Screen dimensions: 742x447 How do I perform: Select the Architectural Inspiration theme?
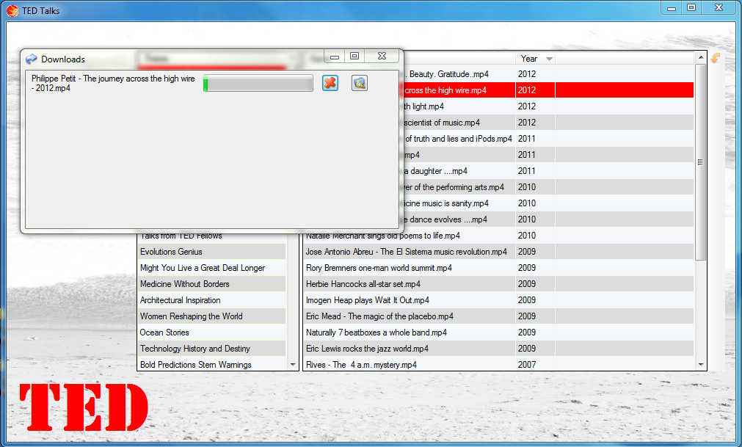(x=211, y=300)
